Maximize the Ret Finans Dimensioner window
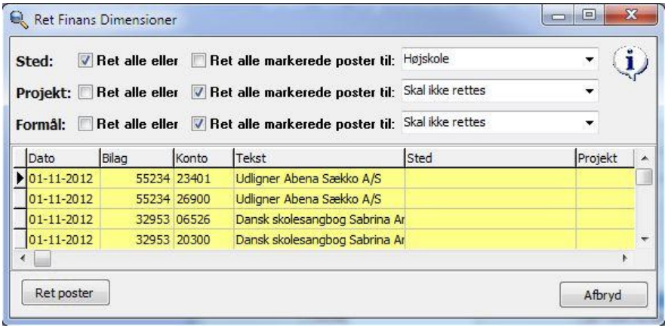 point(588,16)
